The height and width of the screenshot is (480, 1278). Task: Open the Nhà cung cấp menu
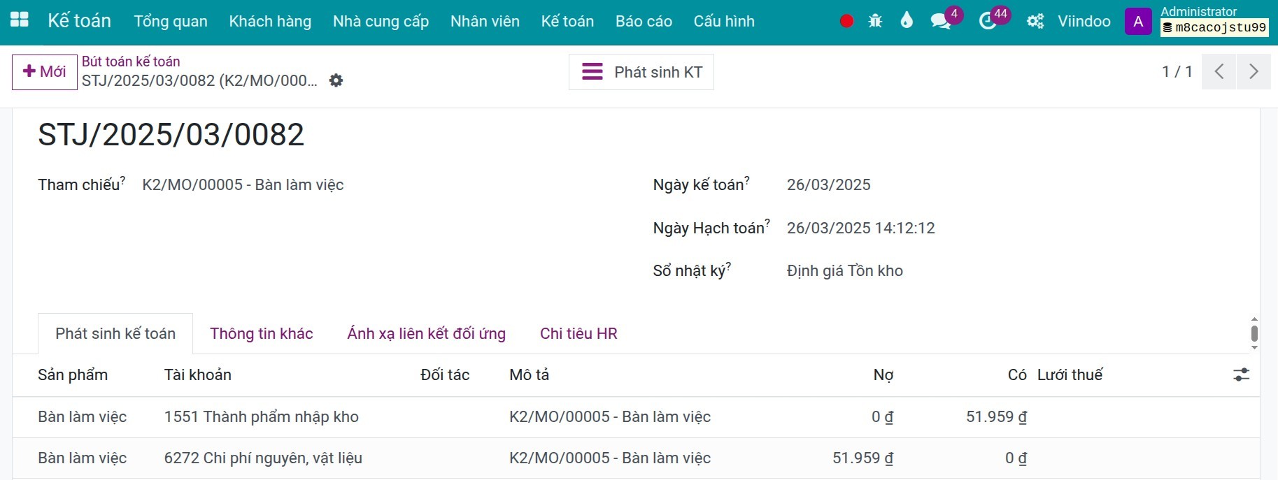pos(381,22)
